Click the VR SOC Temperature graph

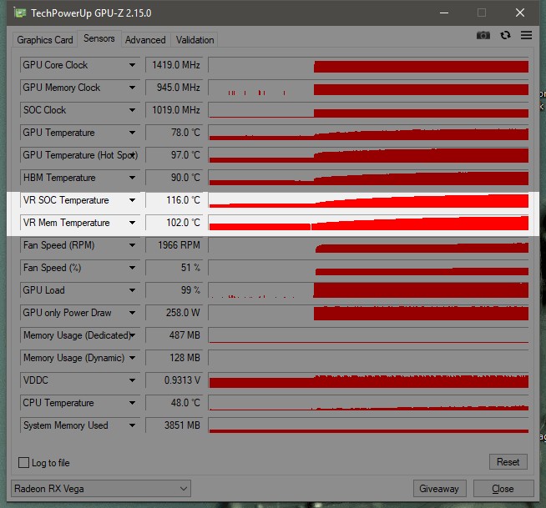[x=368, y=200]
